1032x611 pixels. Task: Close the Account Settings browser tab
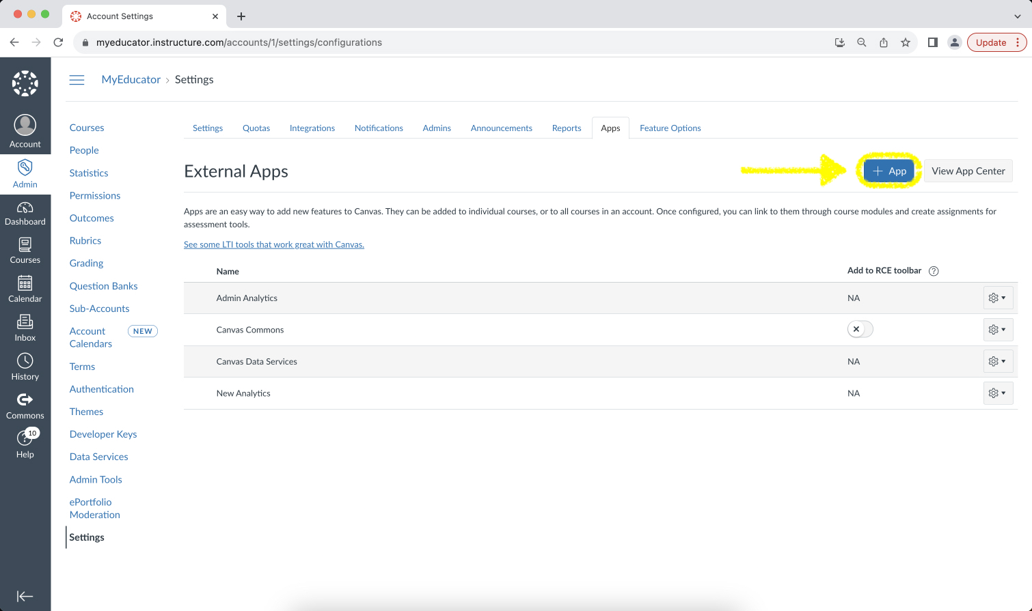(215, 16)
